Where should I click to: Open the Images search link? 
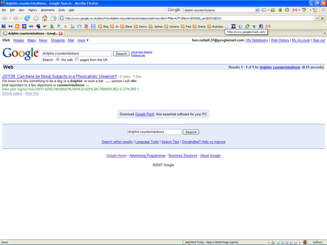click(19, 40)
